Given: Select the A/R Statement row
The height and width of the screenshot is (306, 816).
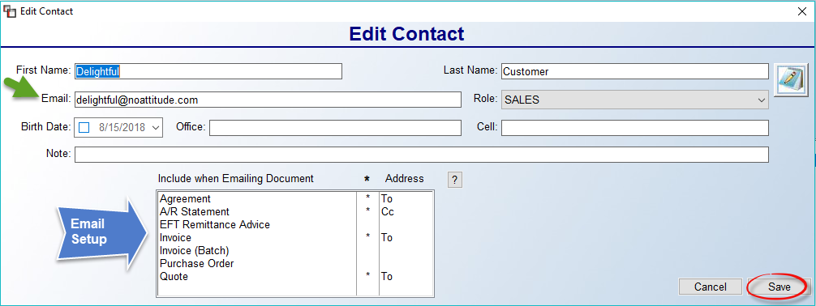Looking at the screenshot, I should tap(295, 212).
